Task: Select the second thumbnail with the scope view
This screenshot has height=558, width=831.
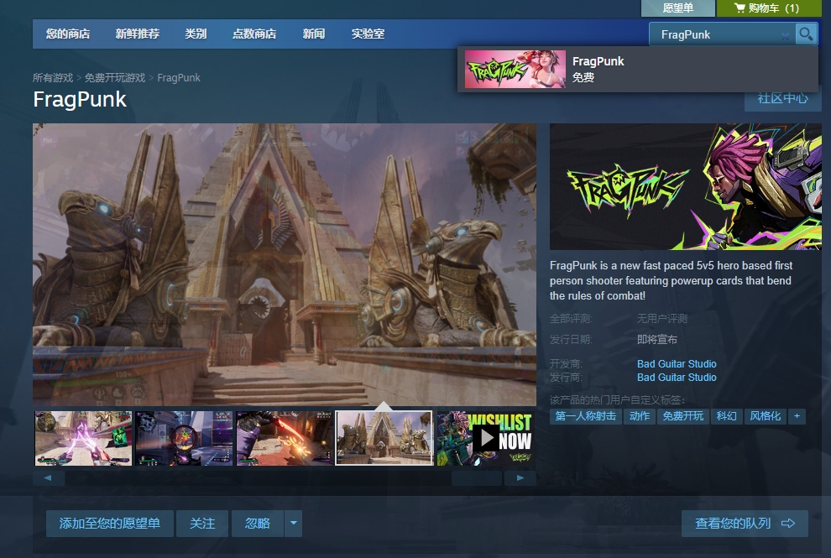Action: click(184, 438)
